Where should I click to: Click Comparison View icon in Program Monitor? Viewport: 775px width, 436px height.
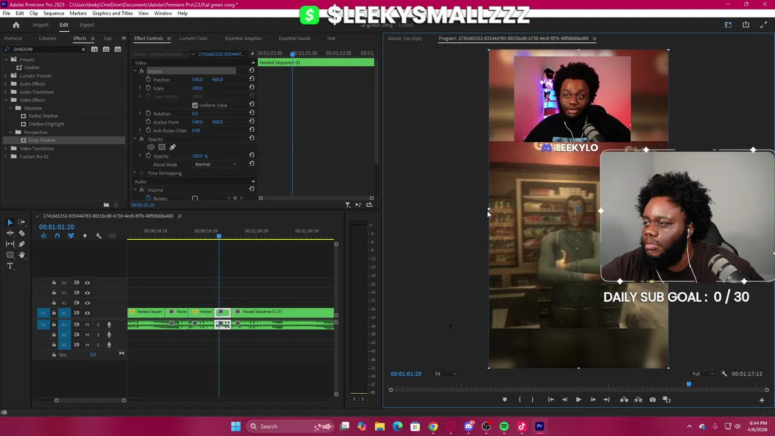[x=667, y=400]
